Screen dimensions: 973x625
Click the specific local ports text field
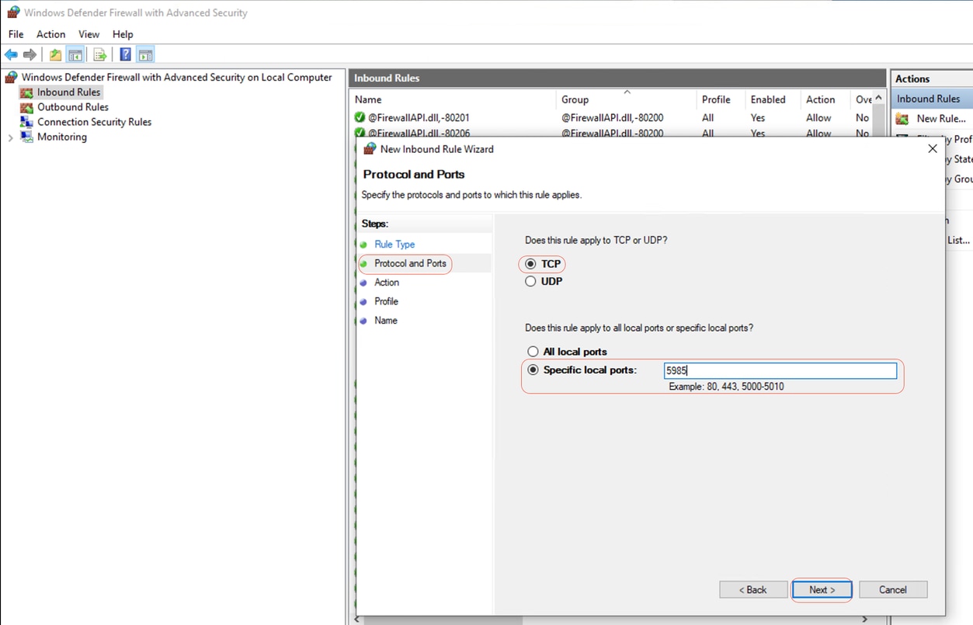pos(780,370)
